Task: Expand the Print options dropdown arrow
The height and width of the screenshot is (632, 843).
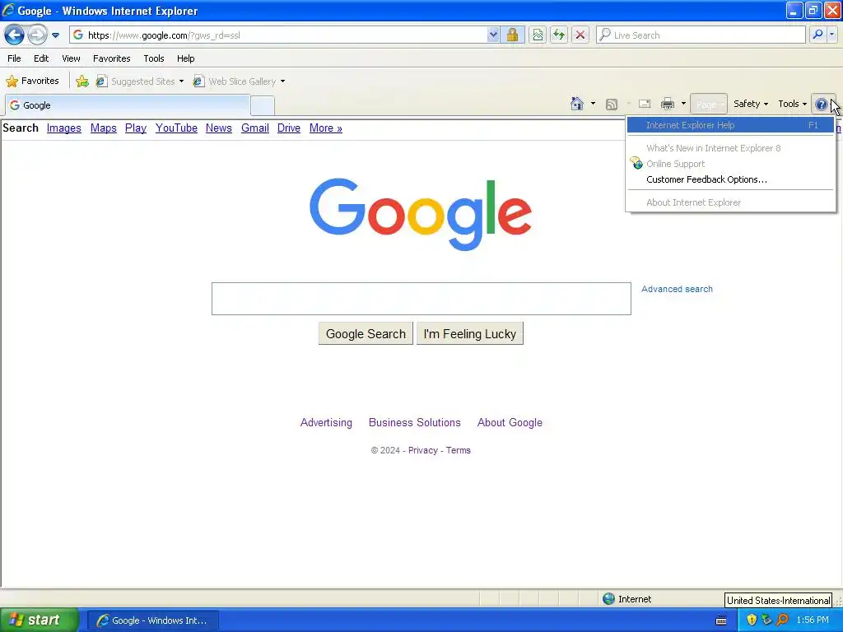Action: (683, 104)
